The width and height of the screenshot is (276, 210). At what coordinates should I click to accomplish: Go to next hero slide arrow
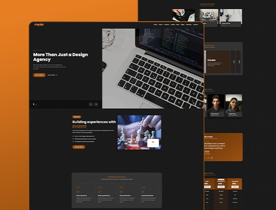coord(96,105)
